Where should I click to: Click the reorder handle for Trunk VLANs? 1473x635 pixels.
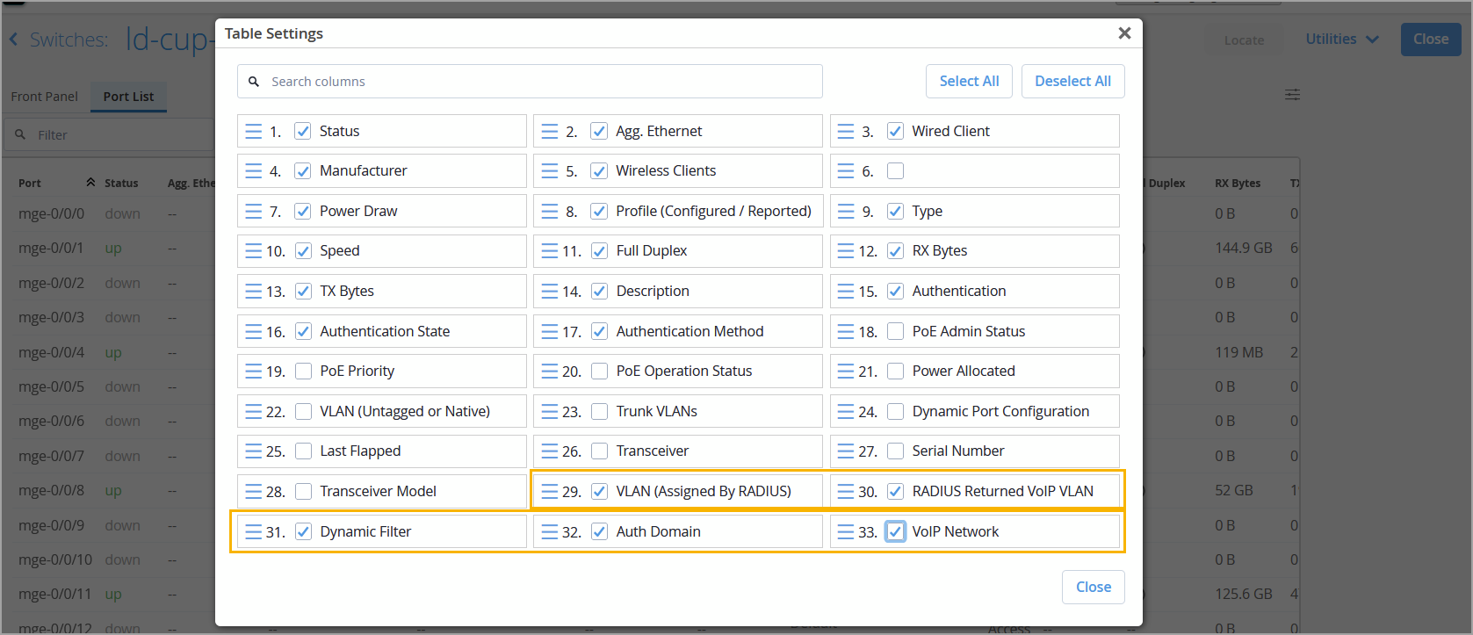point(550,412)
